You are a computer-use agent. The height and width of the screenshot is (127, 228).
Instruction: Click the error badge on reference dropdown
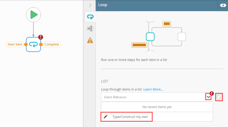pos(212,93)
